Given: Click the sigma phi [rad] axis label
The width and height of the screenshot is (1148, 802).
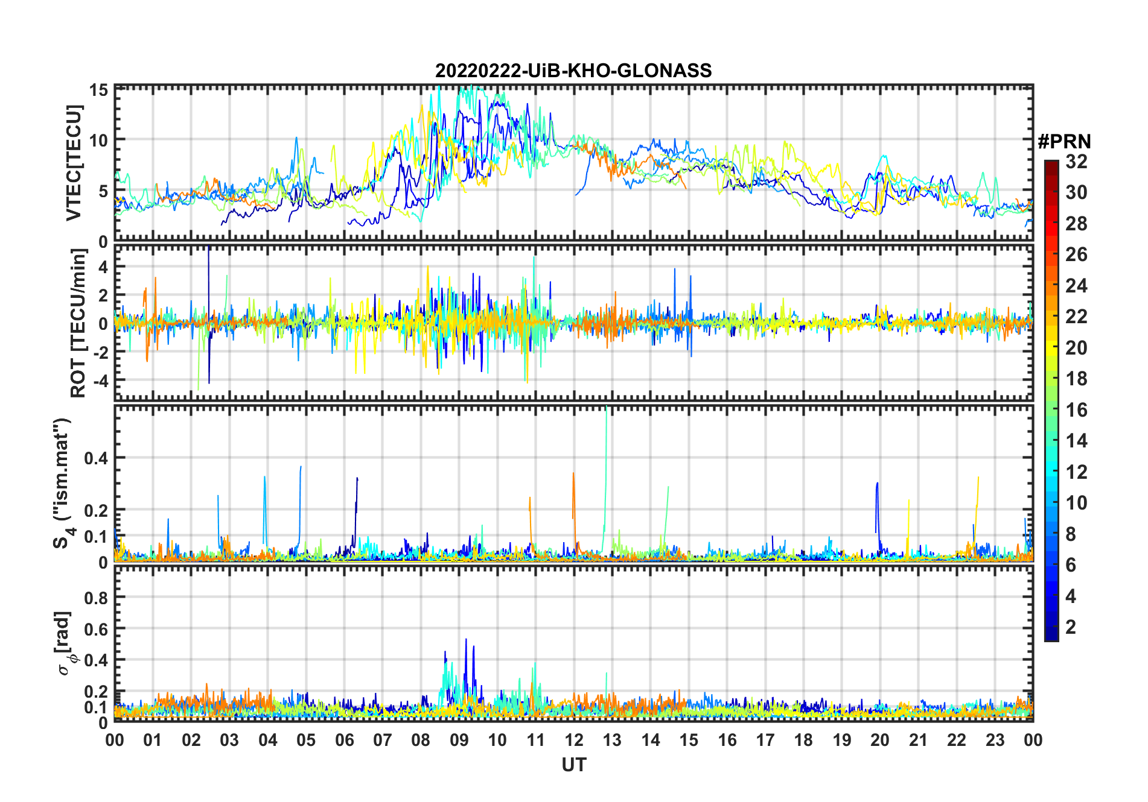Looking at the screenshot, I should coord(65,643).
